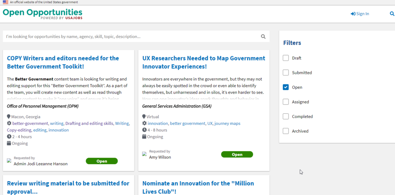Click Amy Wilson requester name
The image size is (395, 195).
(160, 157)
